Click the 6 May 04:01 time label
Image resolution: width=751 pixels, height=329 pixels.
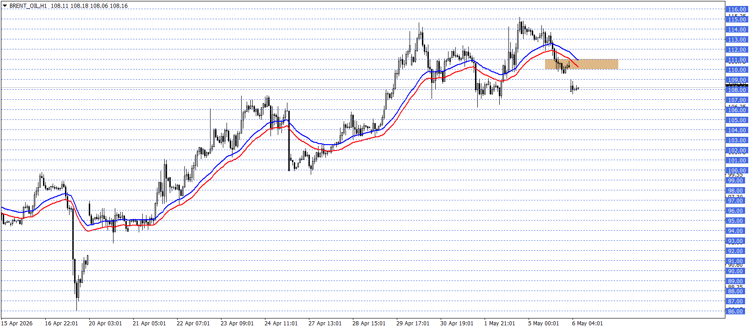point(588,324)
